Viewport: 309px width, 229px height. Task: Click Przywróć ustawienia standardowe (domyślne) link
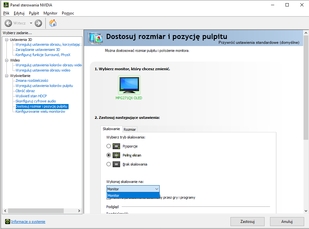(x=259, y=43)
